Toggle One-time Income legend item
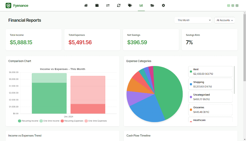 point(50,121)
